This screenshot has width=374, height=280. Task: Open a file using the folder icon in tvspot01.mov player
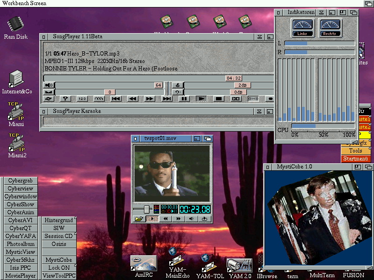click(139, 218)
